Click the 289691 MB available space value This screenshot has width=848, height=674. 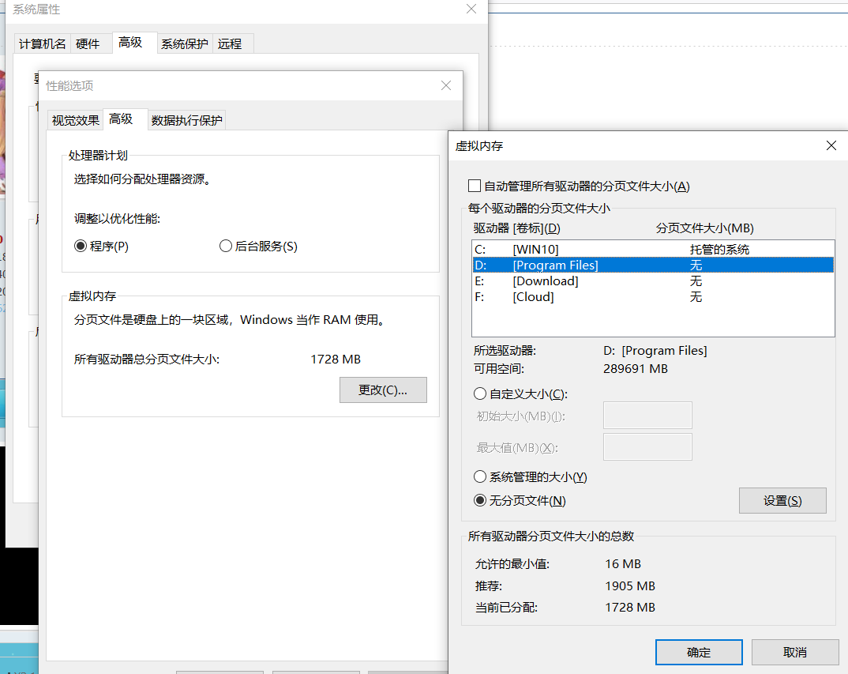click(636, 369)
